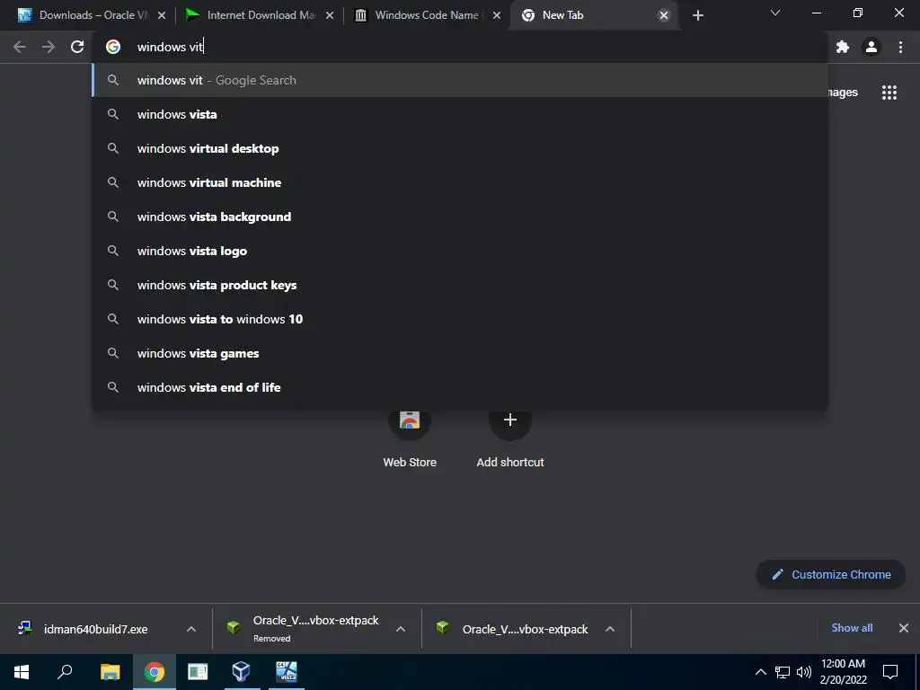Reload the page with the refresh icon

point(77,47)
